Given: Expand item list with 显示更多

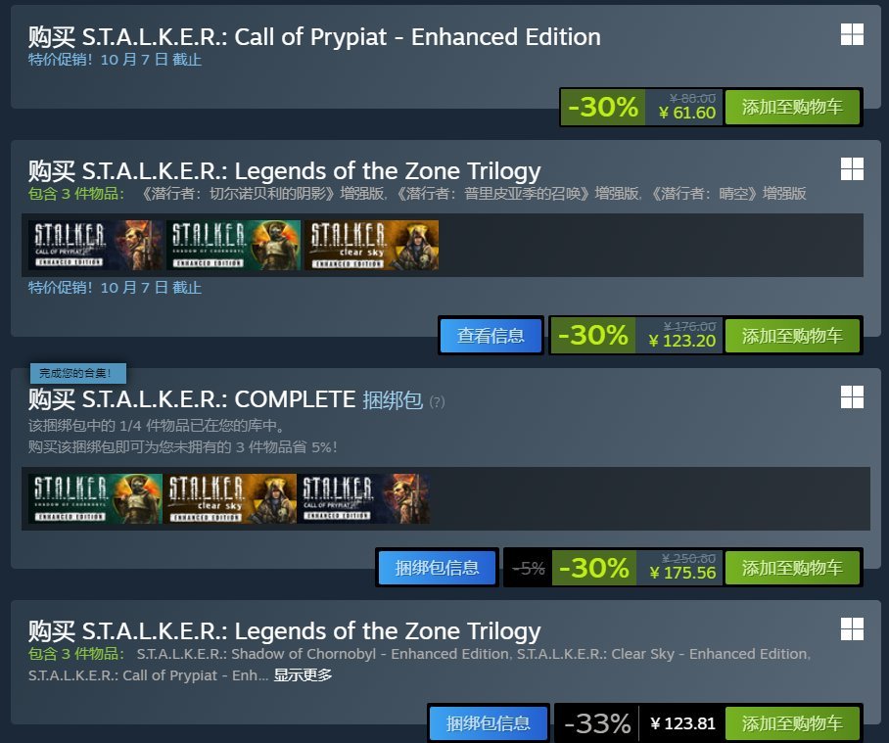Looking at the screenshot, I should (303, 674).
